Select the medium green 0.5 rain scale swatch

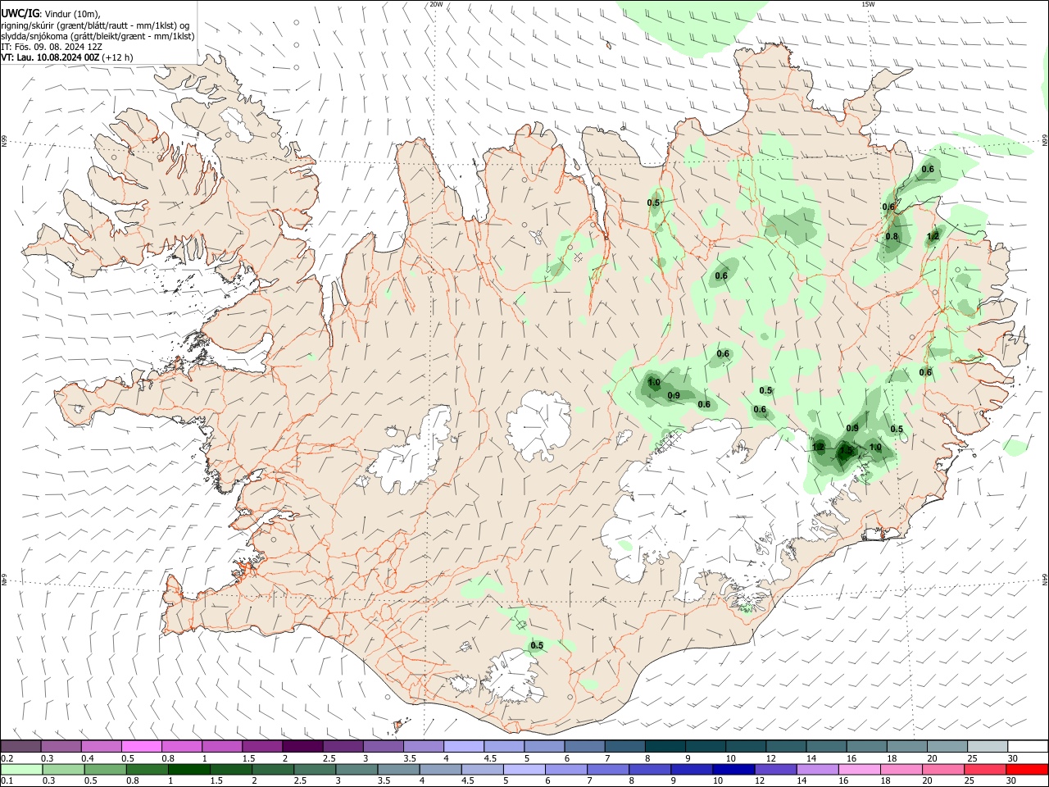click(x=105, y=769)
